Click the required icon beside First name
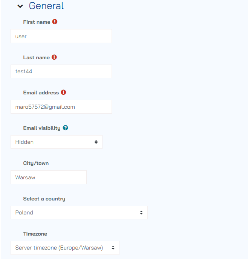Image resolution: width=248 pixels, height=259 pixels. 55,22
